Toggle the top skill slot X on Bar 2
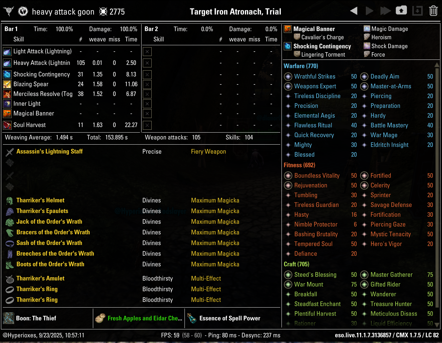 coord(147,51)
